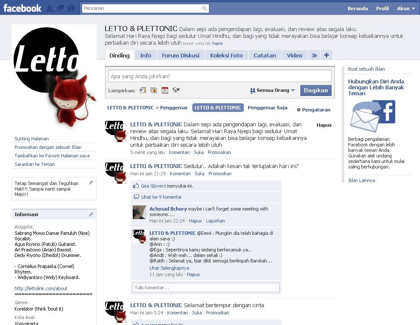
Task: Show more tabs with double arrow
Action: (x=314, y=55)
